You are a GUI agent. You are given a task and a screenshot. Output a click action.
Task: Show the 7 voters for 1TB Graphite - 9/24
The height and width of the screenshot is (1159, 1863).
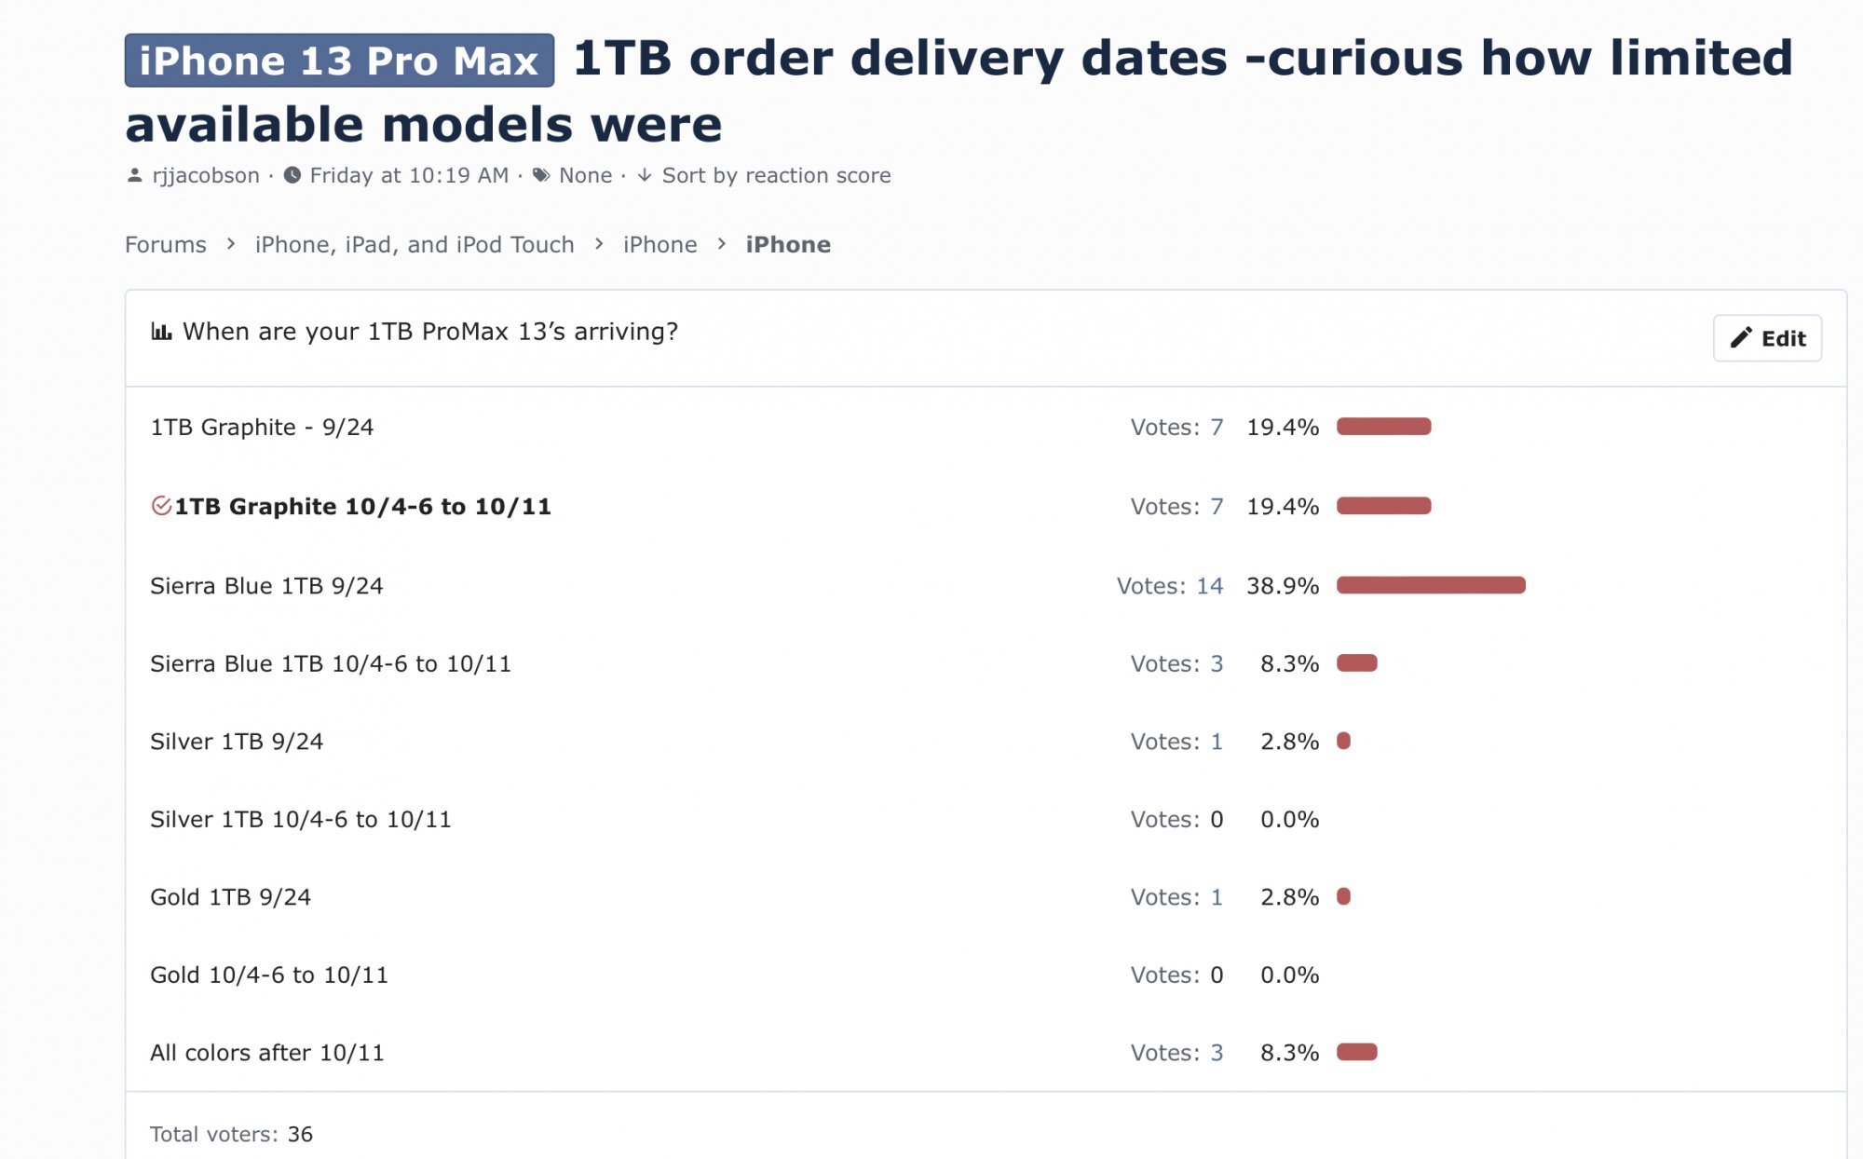(1217, 428)
